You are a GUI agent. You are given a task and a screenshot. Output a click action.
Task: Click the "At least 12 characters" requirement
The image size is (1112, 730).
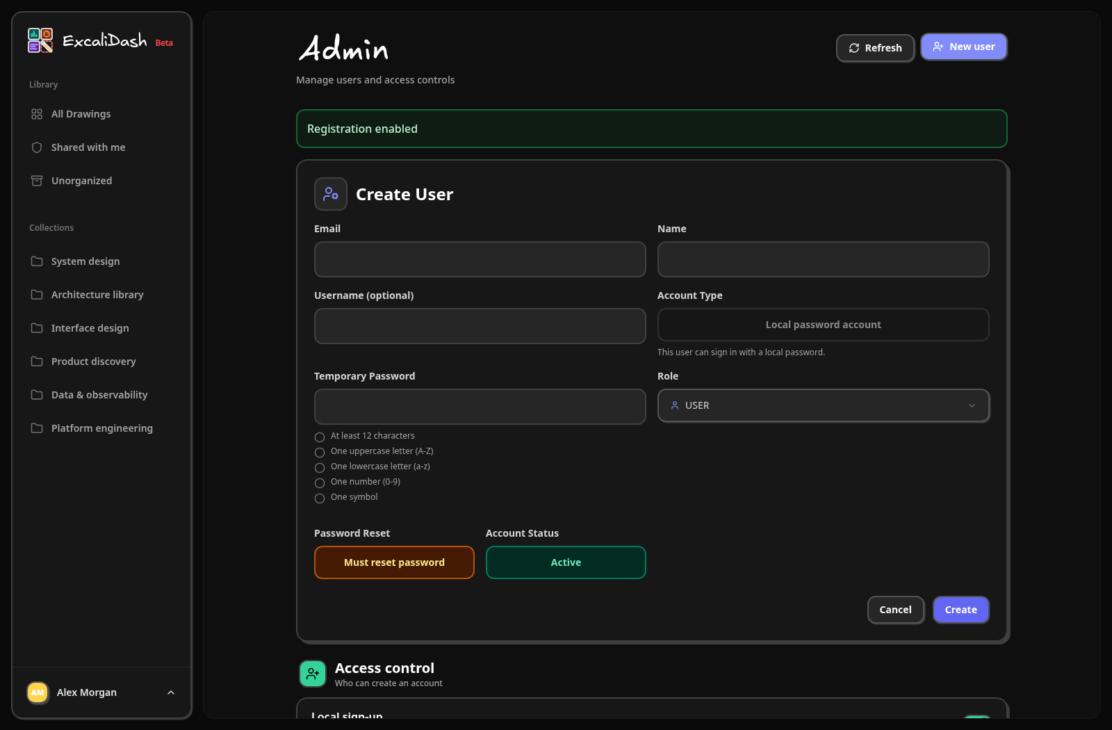373,436
